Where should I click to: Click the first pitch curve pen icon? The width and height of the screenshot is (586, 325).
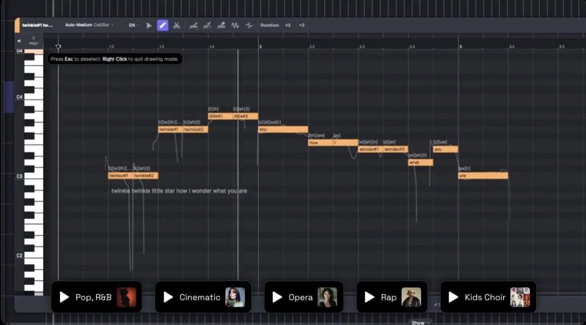tap(193, 25)
